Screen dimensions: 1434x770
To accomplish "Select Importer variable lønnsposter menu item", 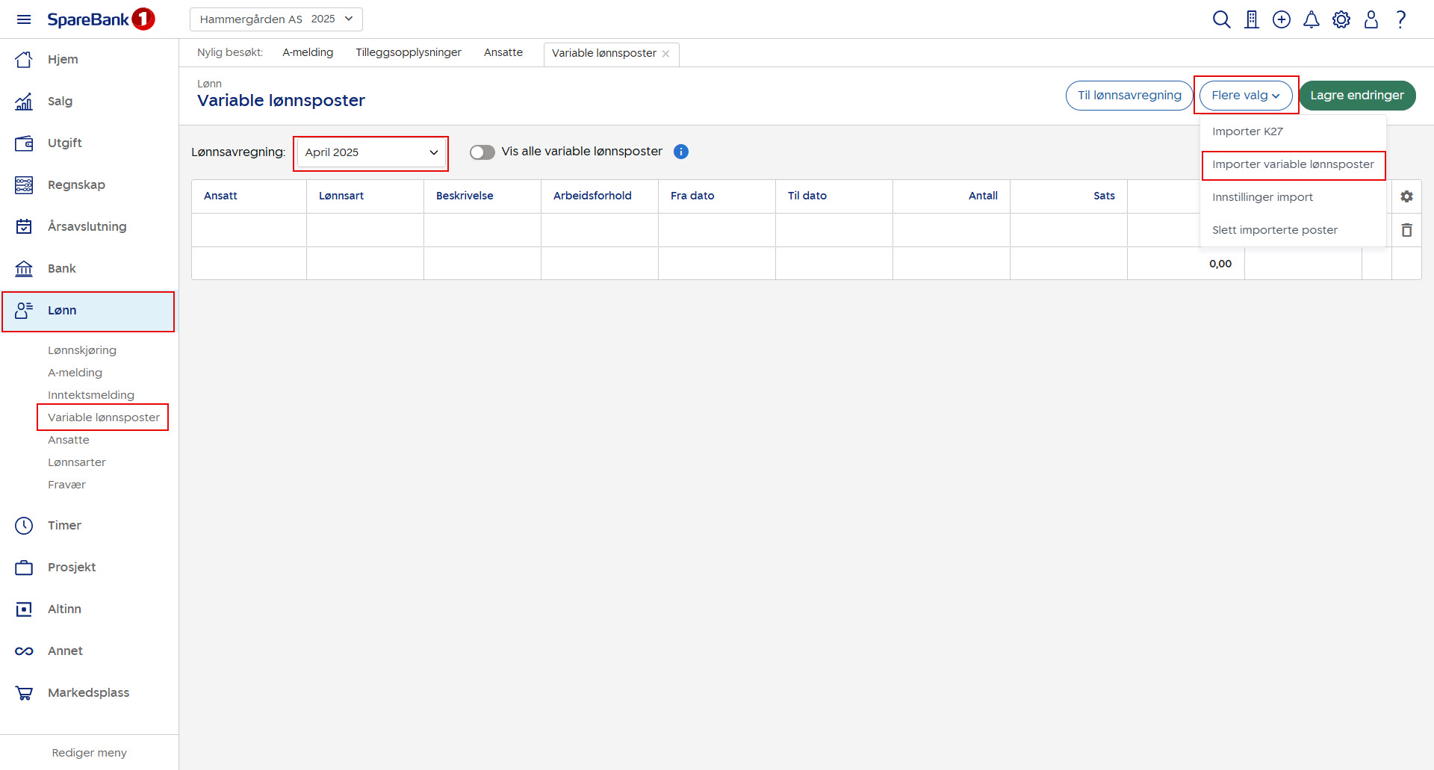I will point(1292,164).
